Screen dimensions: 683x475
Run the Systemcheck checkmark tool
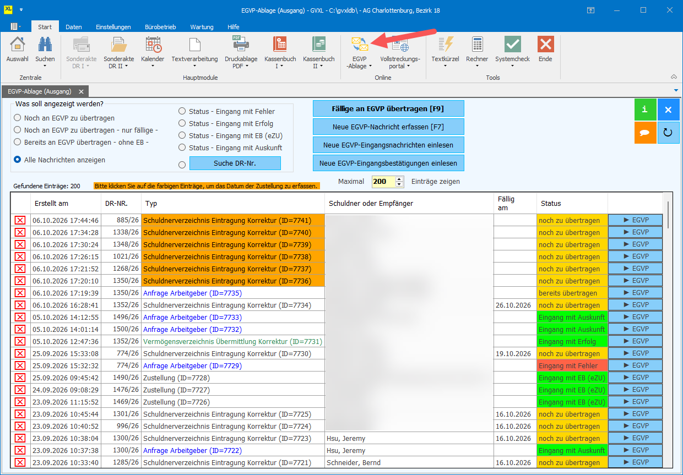[x=512, y=45]
